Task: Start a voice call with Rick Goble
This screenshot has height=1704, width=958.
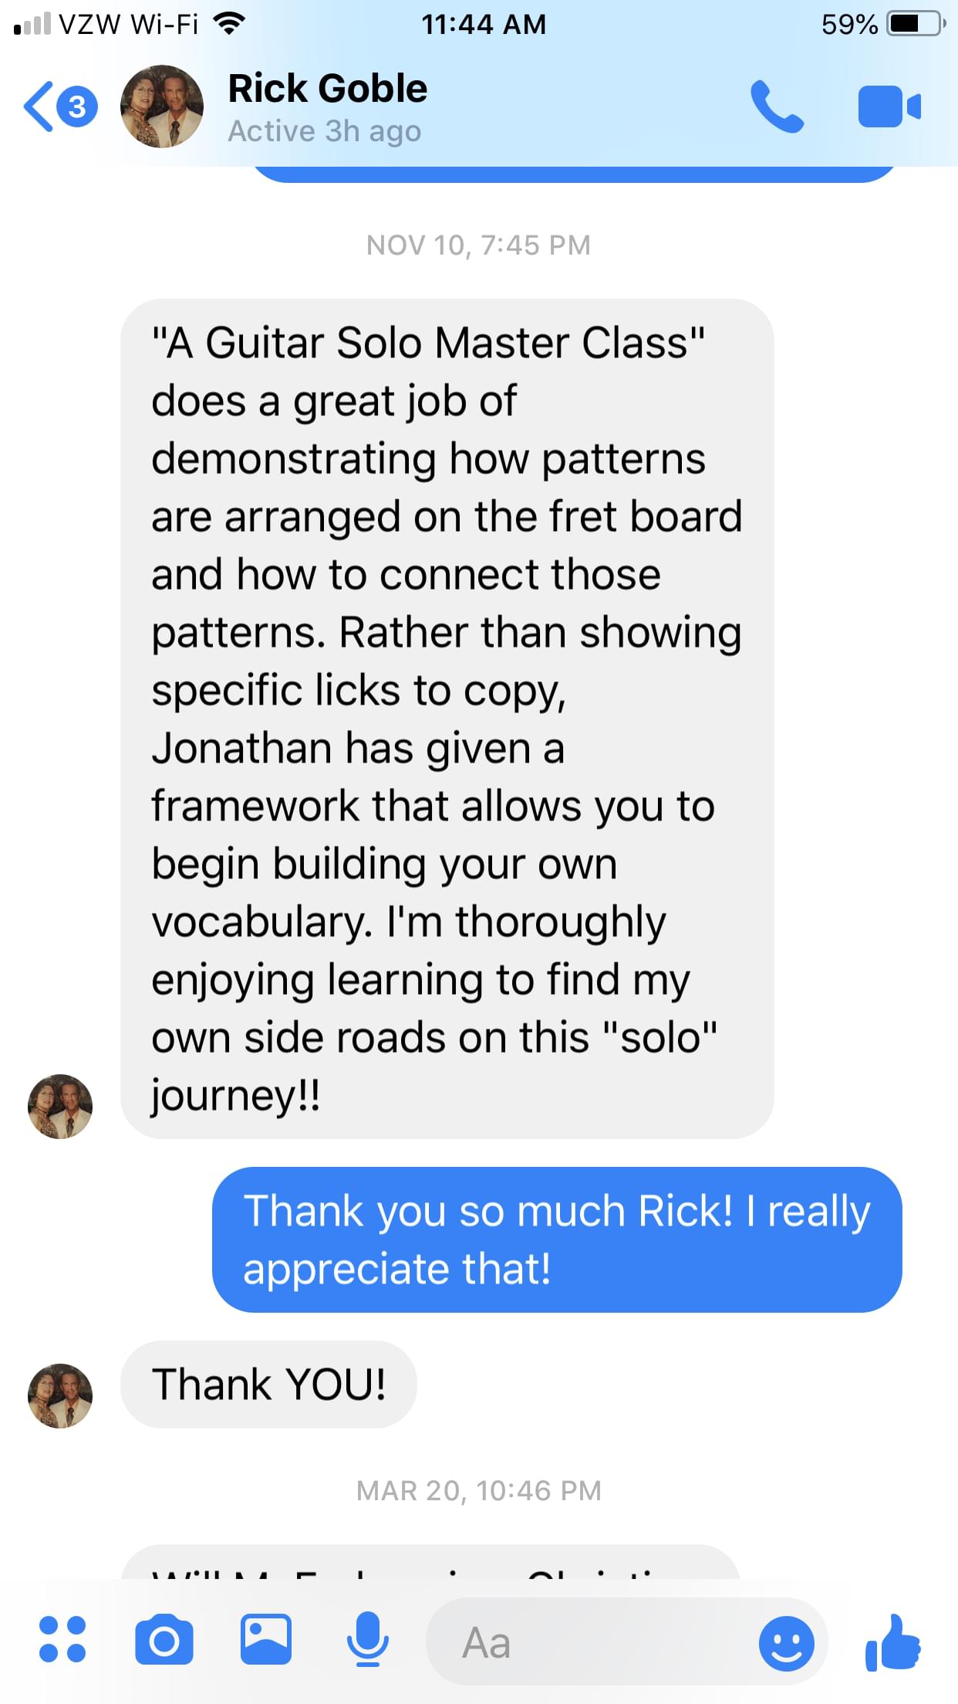Action: (777, 106)
